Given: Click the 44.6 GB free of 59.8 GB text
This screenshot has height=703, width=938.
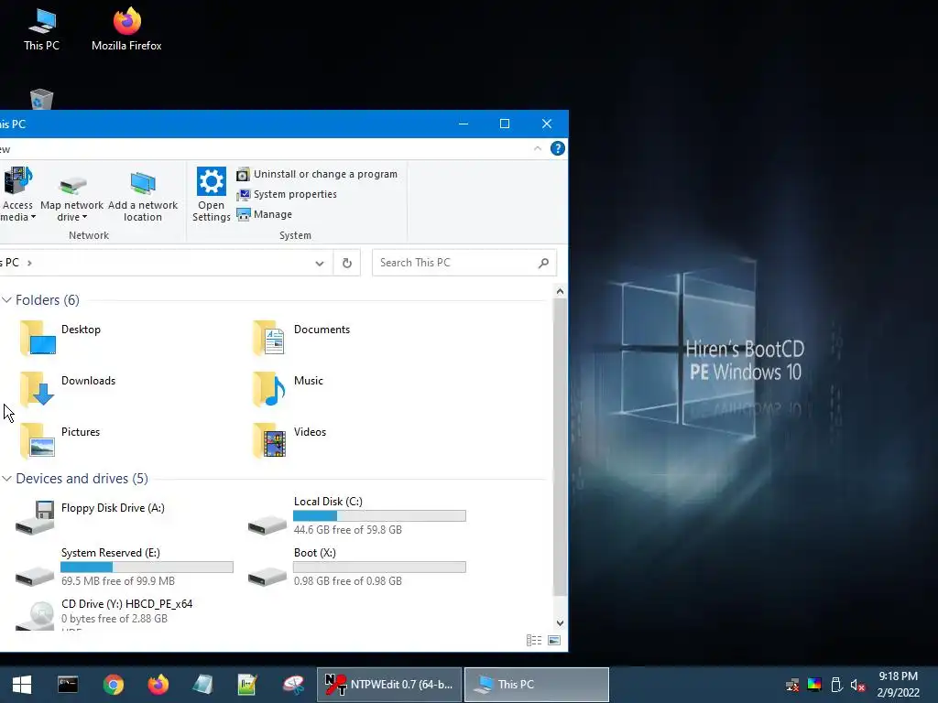Looking at the screenshot, I should tap(347, 530).
